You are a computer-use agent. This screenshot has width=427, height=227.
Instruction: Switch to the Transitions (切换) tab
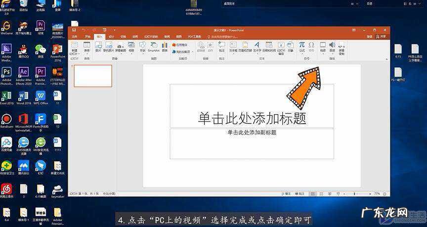click(x=124, y=37)
